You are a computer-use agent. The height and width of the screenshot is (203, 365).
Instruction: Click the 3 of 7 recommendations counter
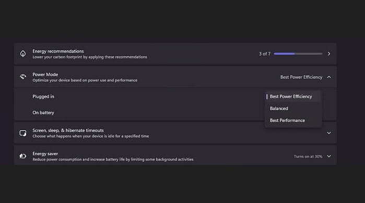point(265,54)
